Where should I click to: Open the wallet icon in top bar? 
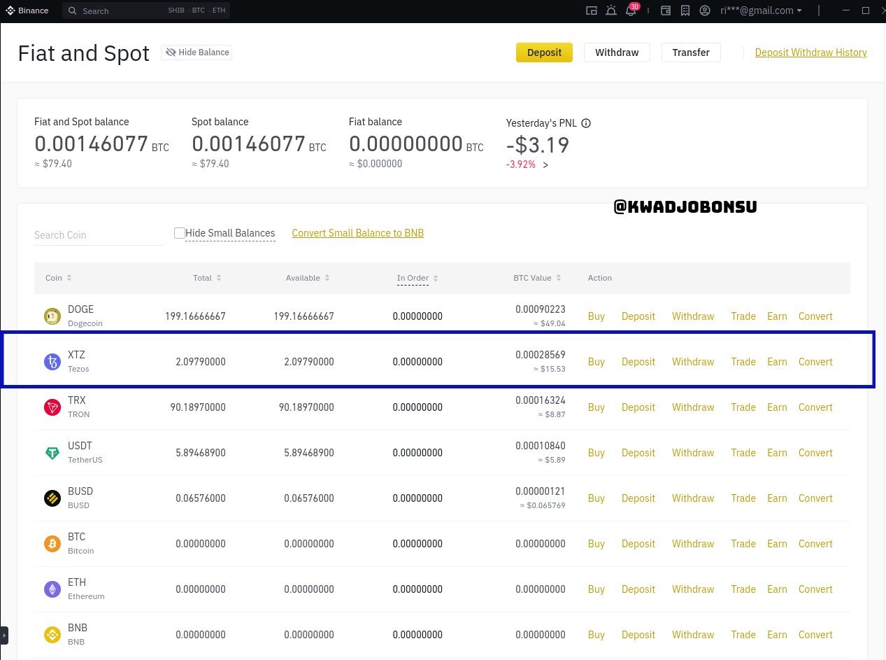pyautogui.click(x=666, y=10)
